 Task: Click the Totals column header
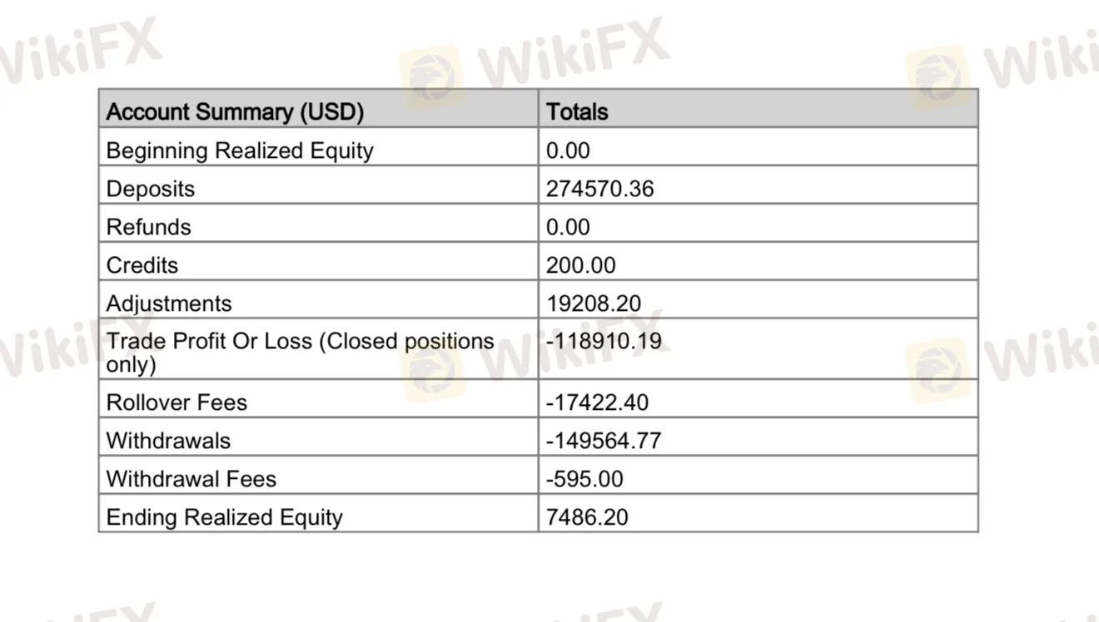click(x=577, y=112)
